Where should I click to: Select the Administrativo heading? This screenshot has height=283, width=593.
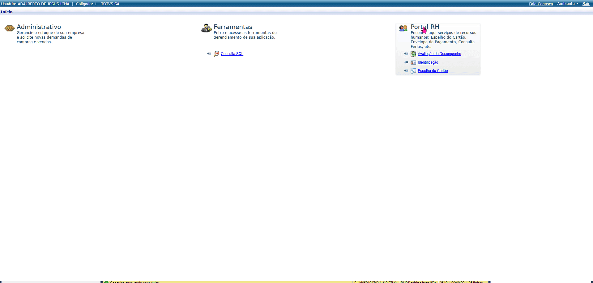(39, 27)
